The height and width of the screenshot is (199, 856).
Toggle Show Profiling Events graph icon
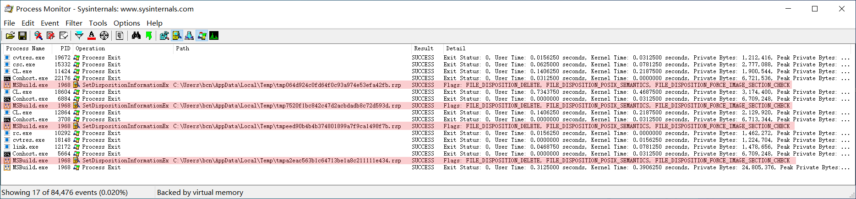point(214,36)
